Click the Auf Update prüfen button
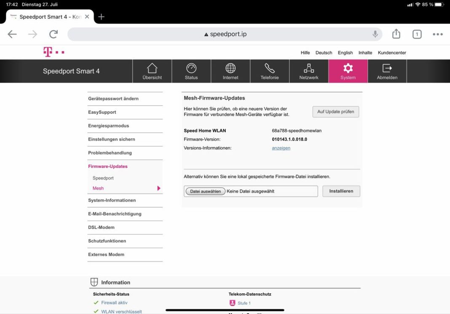 (x=335, y=112)
